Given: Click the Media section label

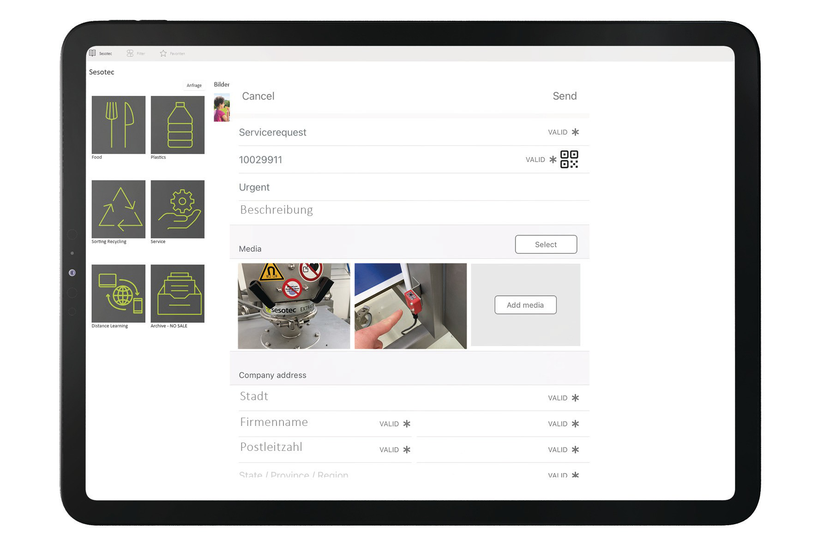Looking at the screenshot, I should 250,249.
